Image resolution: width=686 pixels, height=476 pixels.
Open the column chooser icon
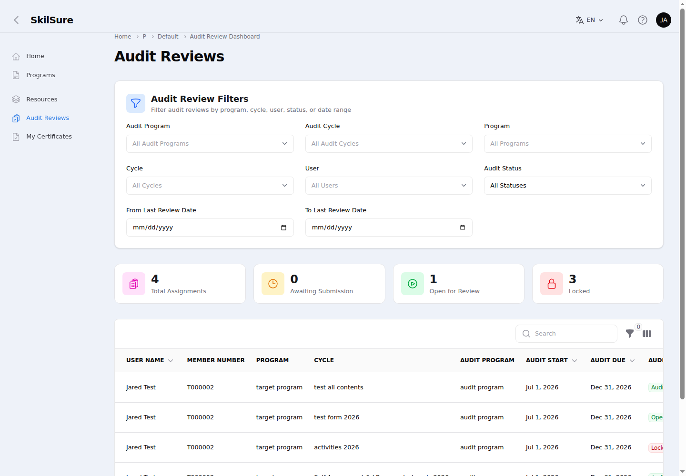click(x=647, y=334)
